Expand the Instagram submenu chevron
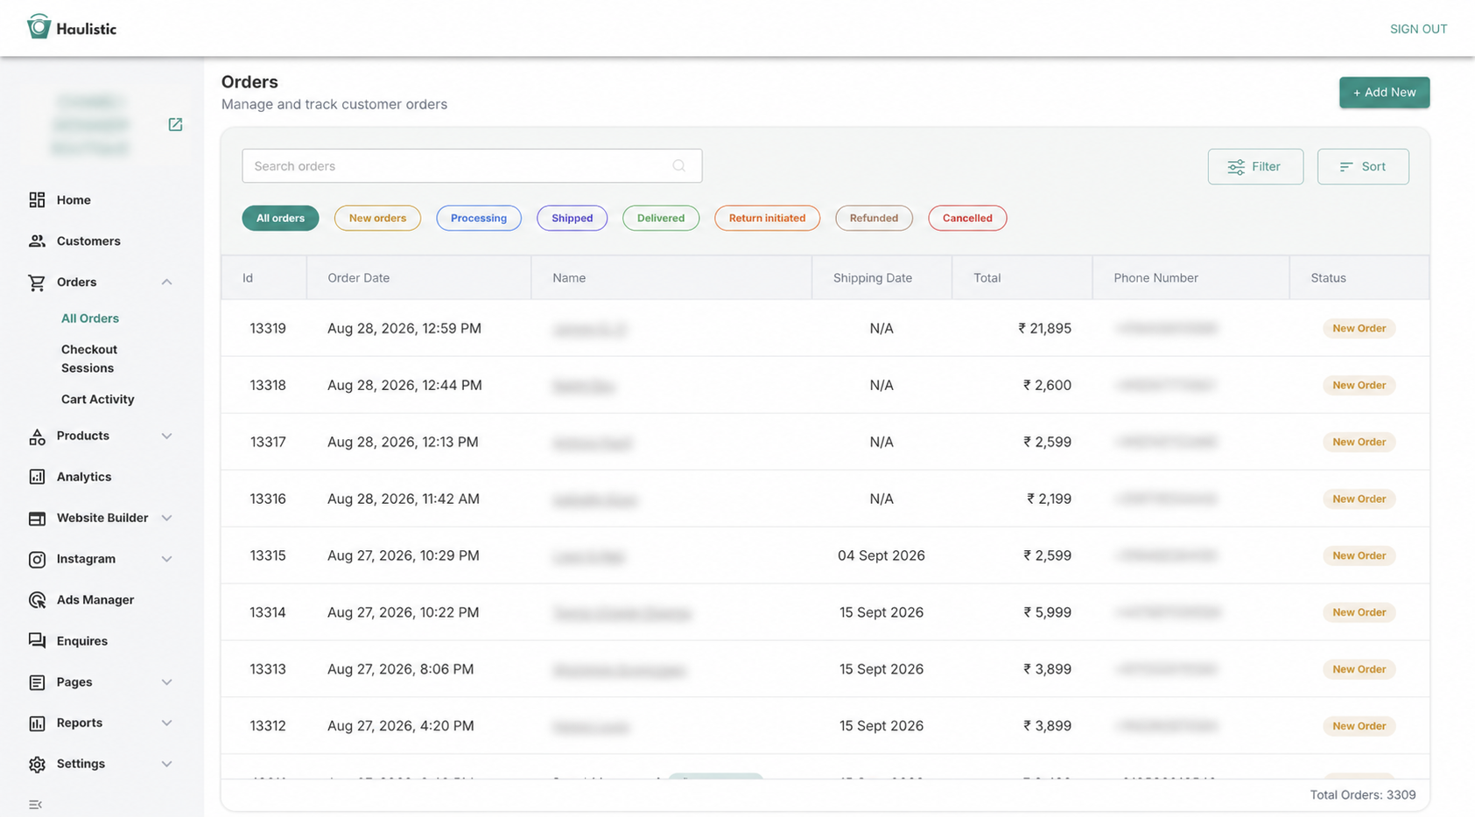The image size is (1475, 817). [166, 559]
